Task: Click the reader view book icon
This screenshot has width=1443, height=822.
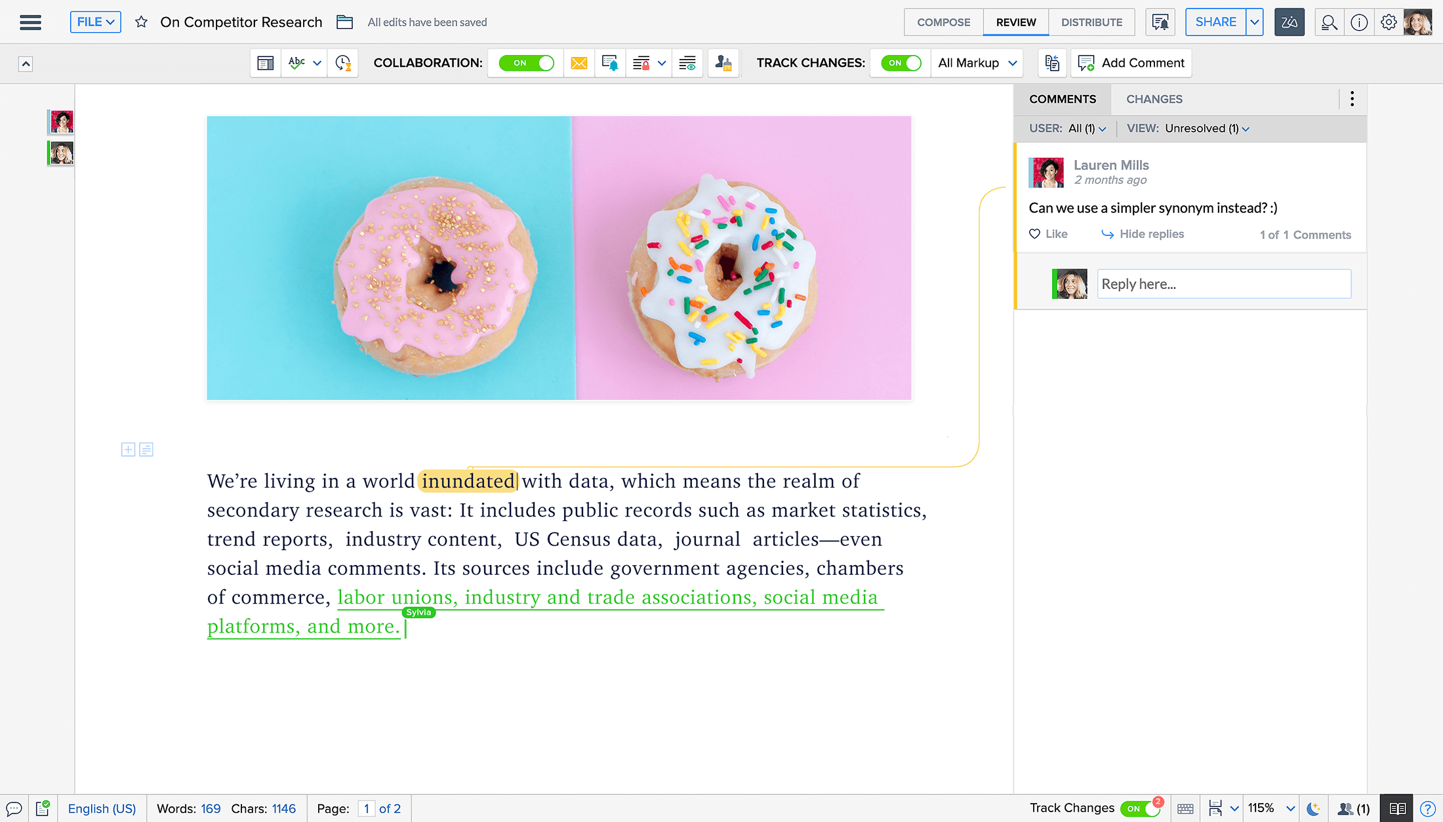Action: [1397, 808]
